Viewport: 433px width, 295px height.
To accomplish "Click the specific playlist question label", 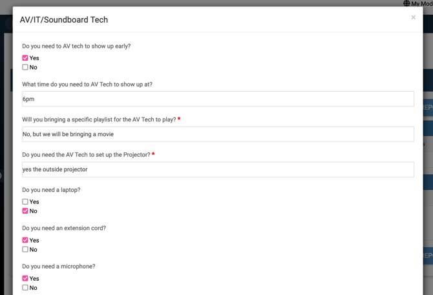I will pos(99,119).
